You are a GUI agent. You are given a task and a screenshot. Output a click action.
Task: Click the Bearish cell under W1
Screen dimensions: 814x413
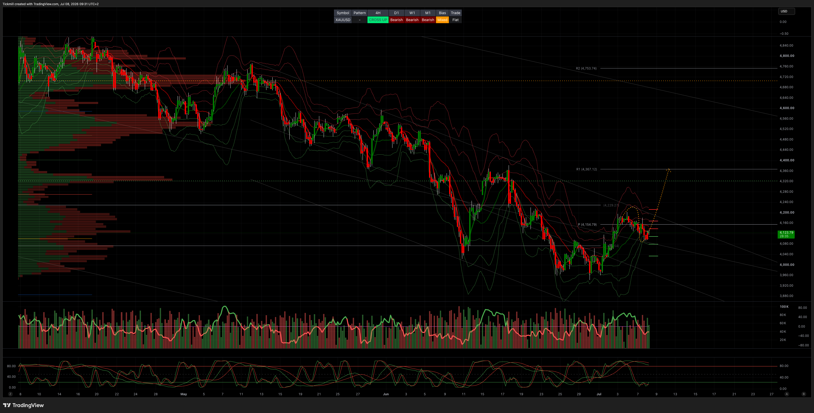click(x=412, y=20)
